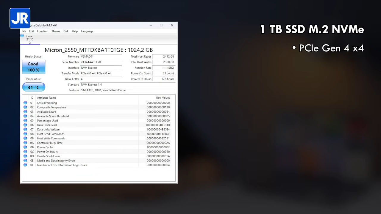The image size is (381, 214).
Task: Click the Attribute Name column header
Action: (47, 98)
